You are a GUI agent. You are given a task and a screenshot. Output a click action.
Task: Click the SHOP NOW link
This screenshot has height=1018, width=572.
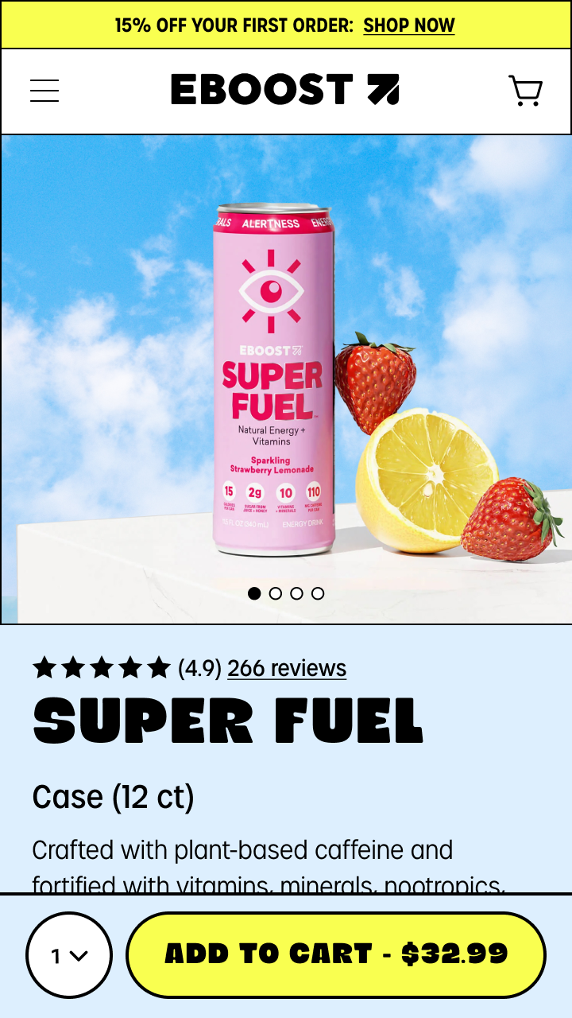point(409,25)
